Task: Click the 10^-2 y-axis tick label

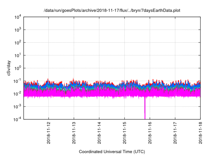Action: 17,93
